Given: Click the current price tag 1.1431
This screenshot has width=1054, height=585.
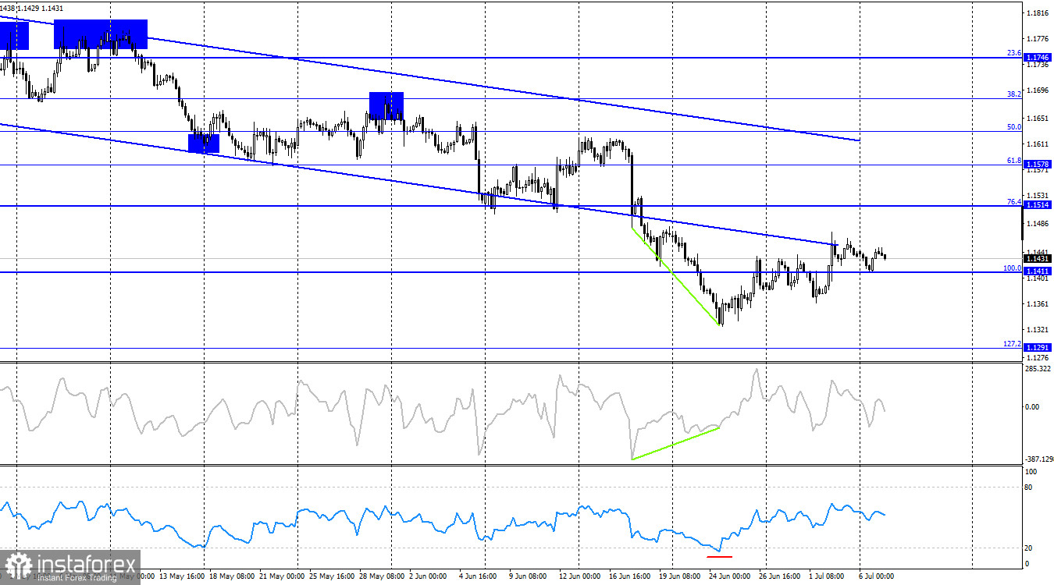Looking at the screenshot, I should [x=1037, y=258].
